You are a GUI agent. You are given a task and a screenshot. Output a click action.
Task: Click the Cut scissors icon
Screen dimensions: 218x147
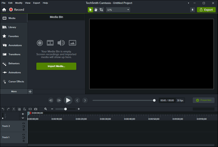[14, 109]
